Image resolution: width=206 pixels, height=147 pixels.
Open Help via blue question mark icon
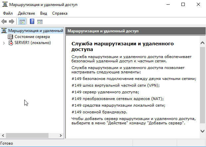32,22
